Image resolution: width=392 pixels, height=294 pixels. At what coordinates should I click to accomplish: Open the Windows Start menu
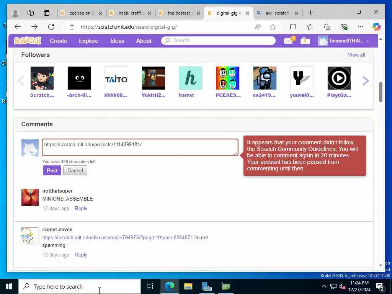[9, 286]
